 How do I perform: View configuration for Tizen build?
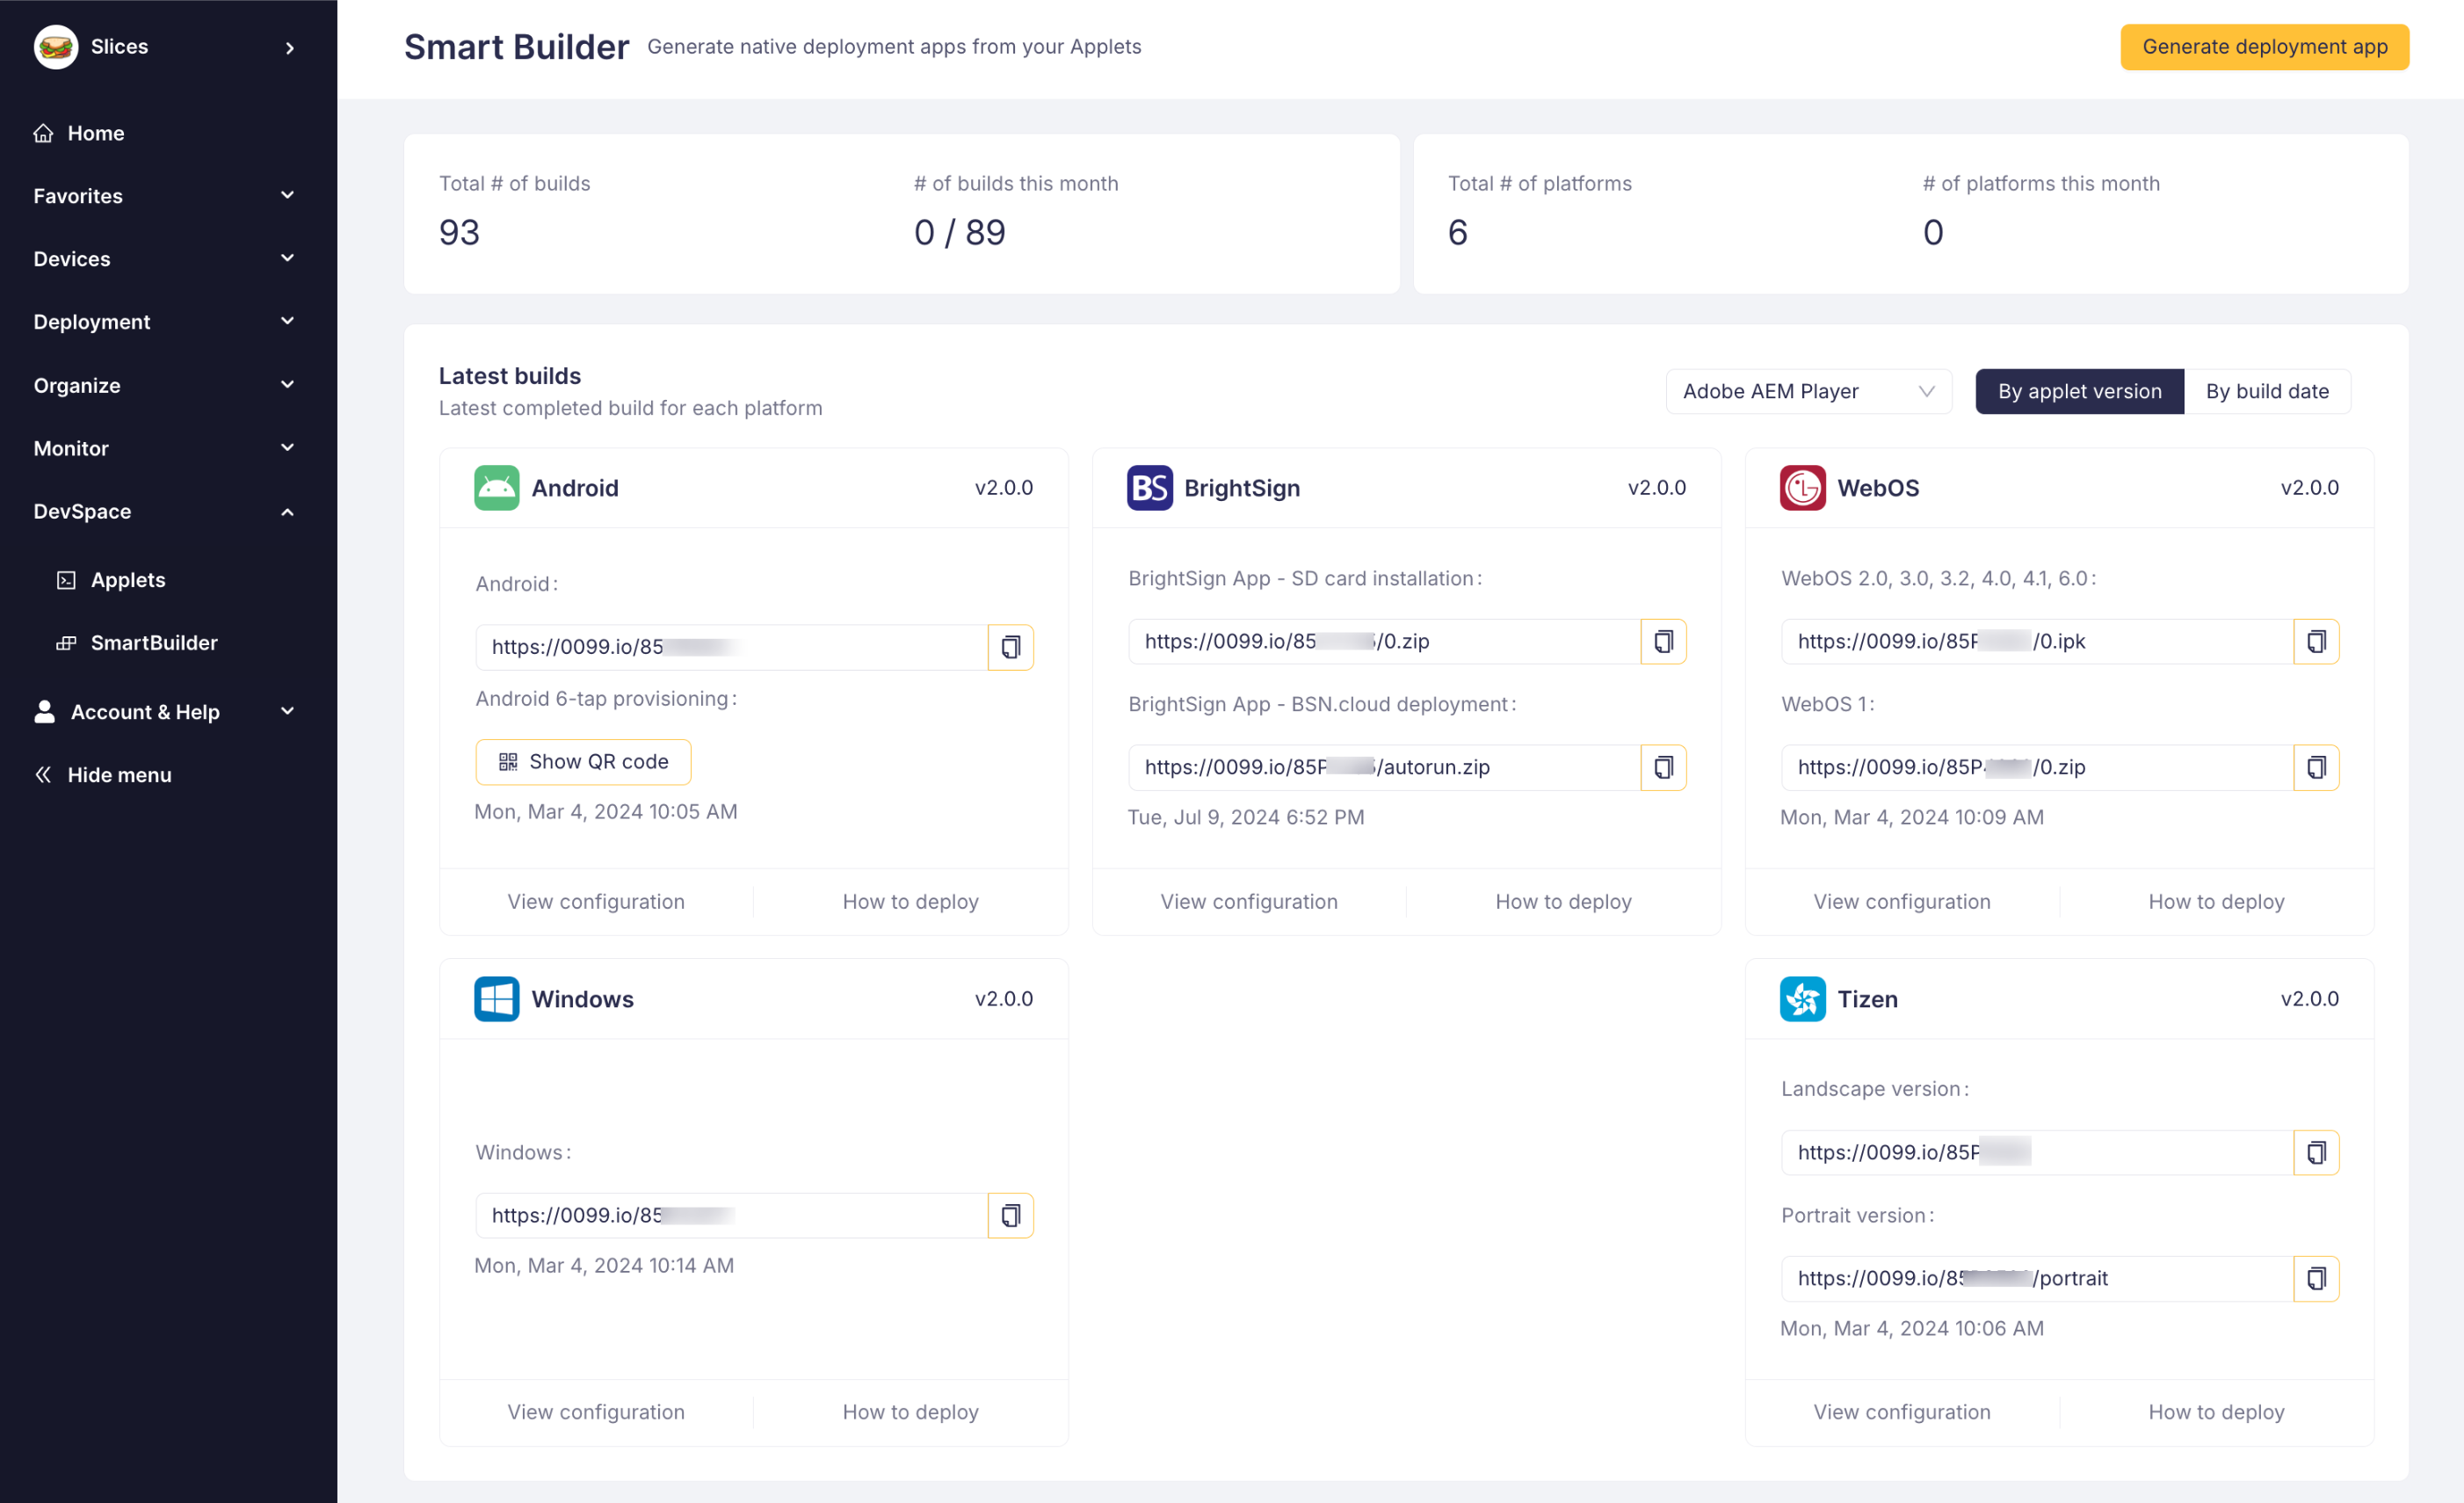click(x=1902, y=1413)
